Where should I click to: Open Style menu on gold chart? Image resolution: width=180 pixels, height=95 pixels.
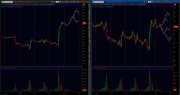point(62,2)
